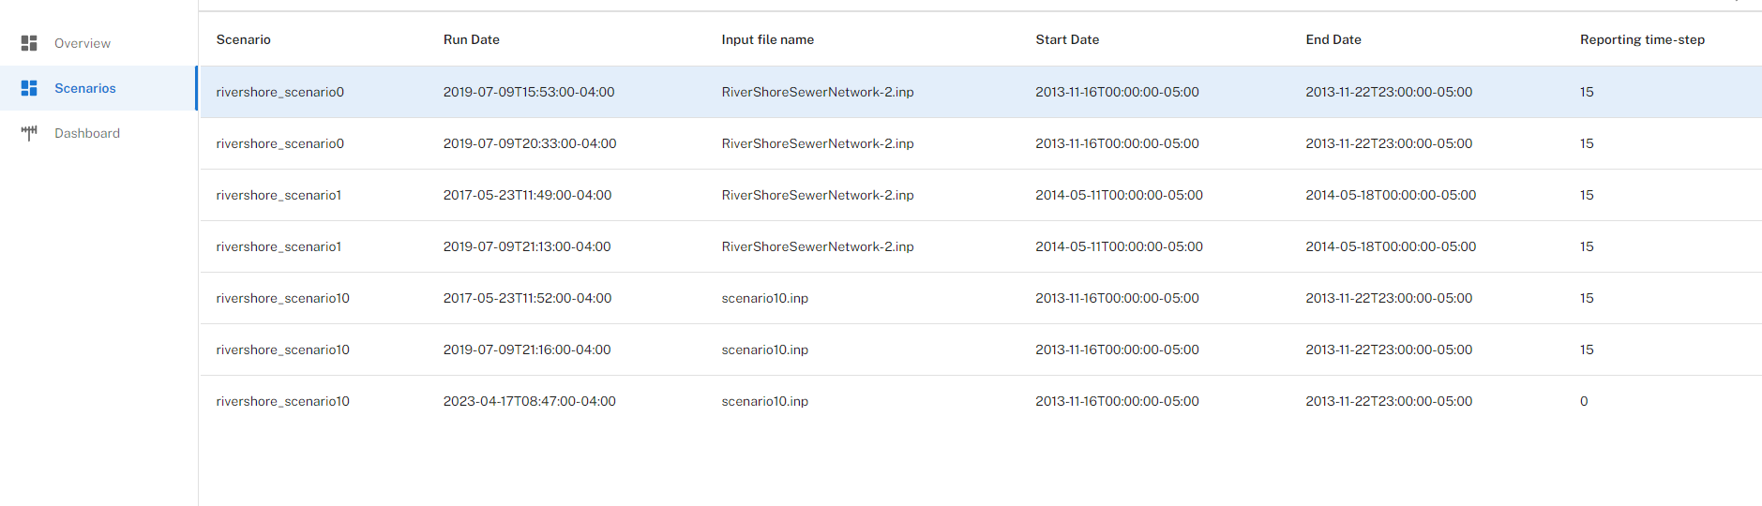This screenshot has width=1762, height=506.
Task: Click run date 2019-07-09T15:53:00-04:00
Action: pyautogui.click(x=529, y=92)
